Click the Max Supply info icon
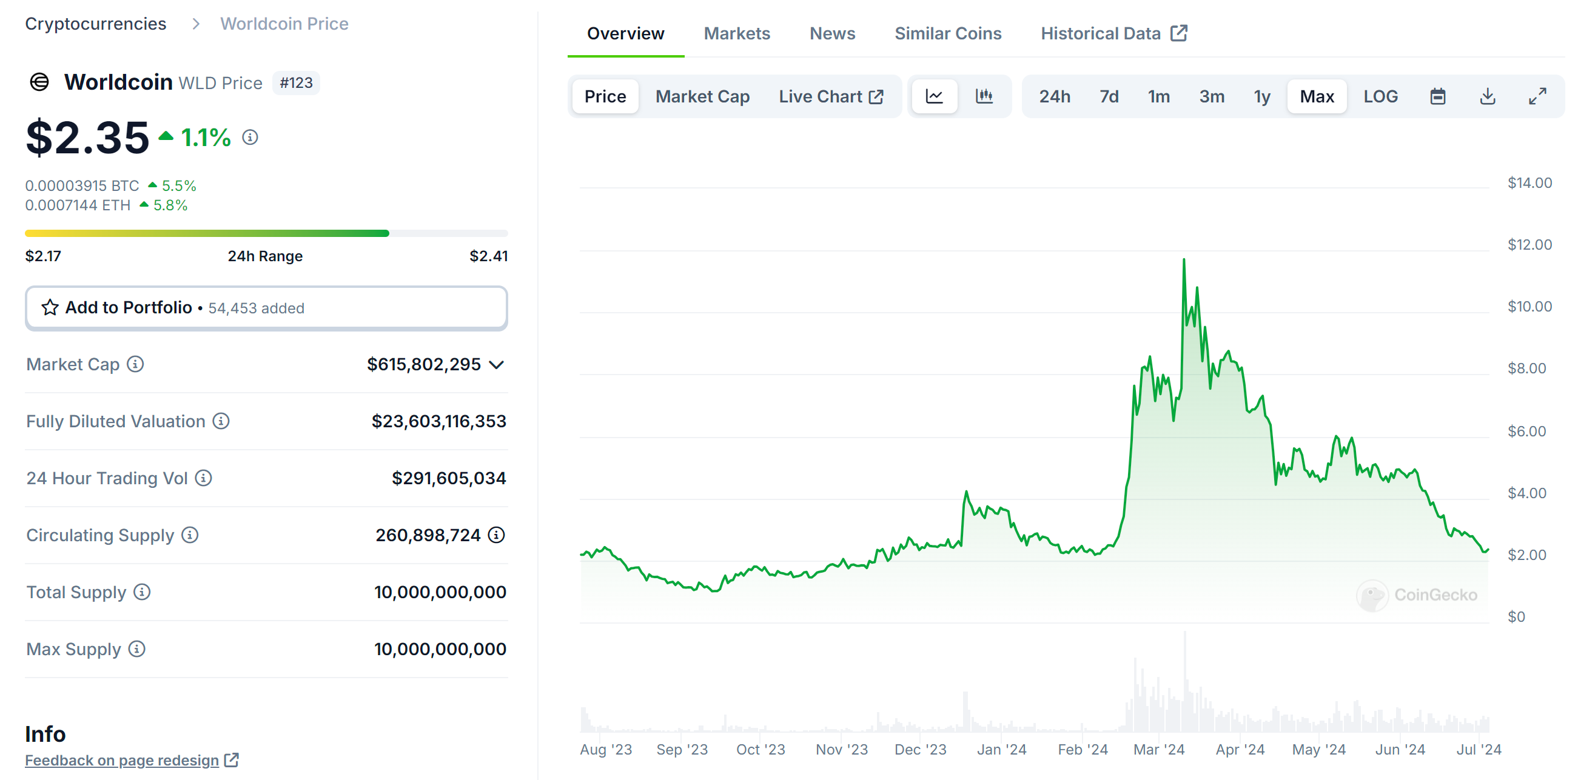Image resolution: width=1578 pixels, height=780 pixels. tap(137, 649)
